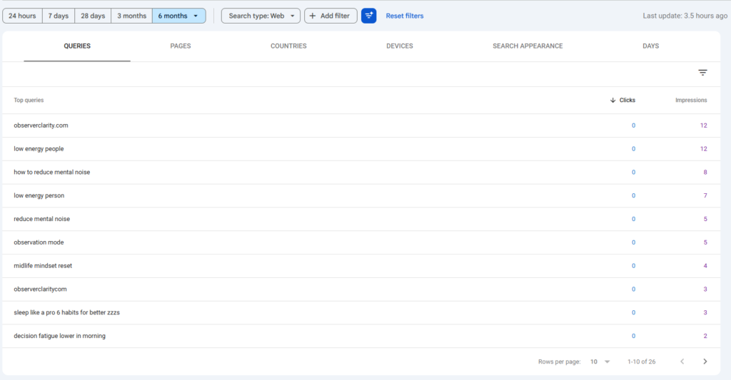The image size is (731, 380).
Task: Click impressions value 8 for mental noise
Action: [x=705, y=173]
